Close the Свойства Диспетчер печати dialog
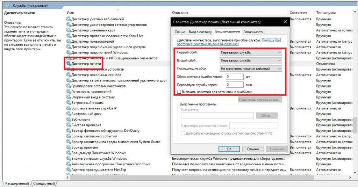 [285, 22]
